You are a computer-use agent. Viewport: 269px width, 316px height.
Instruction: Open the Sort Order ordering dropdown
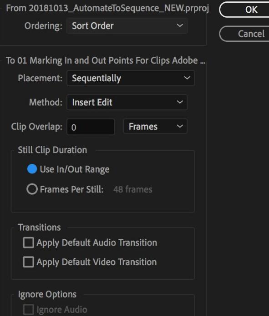click(x=127, y=26)
